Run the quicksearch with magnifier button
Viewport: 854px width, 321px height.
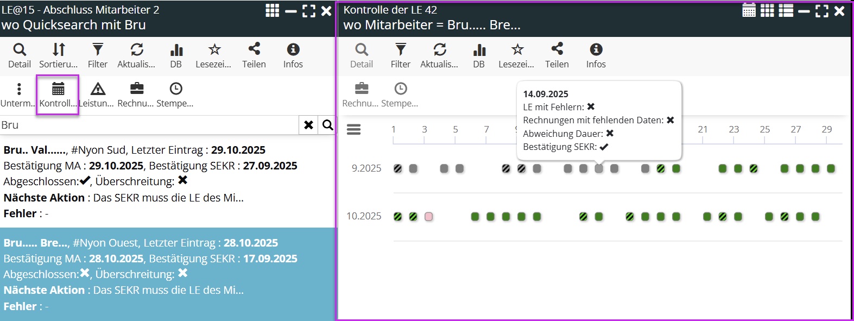point(327,125)
